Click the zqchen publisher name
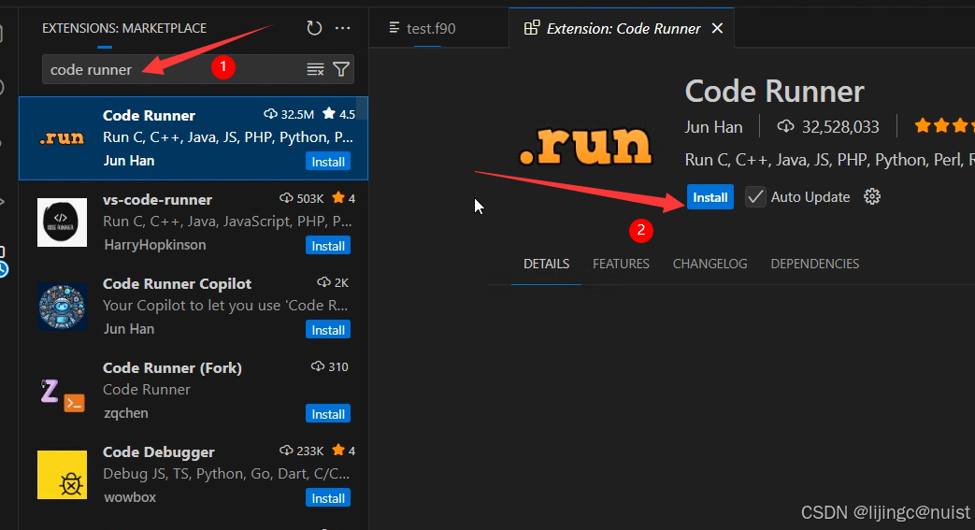Image resolution: width=975 pixels, height=530 pixels. pyautogui.click(x=125, y=412)
